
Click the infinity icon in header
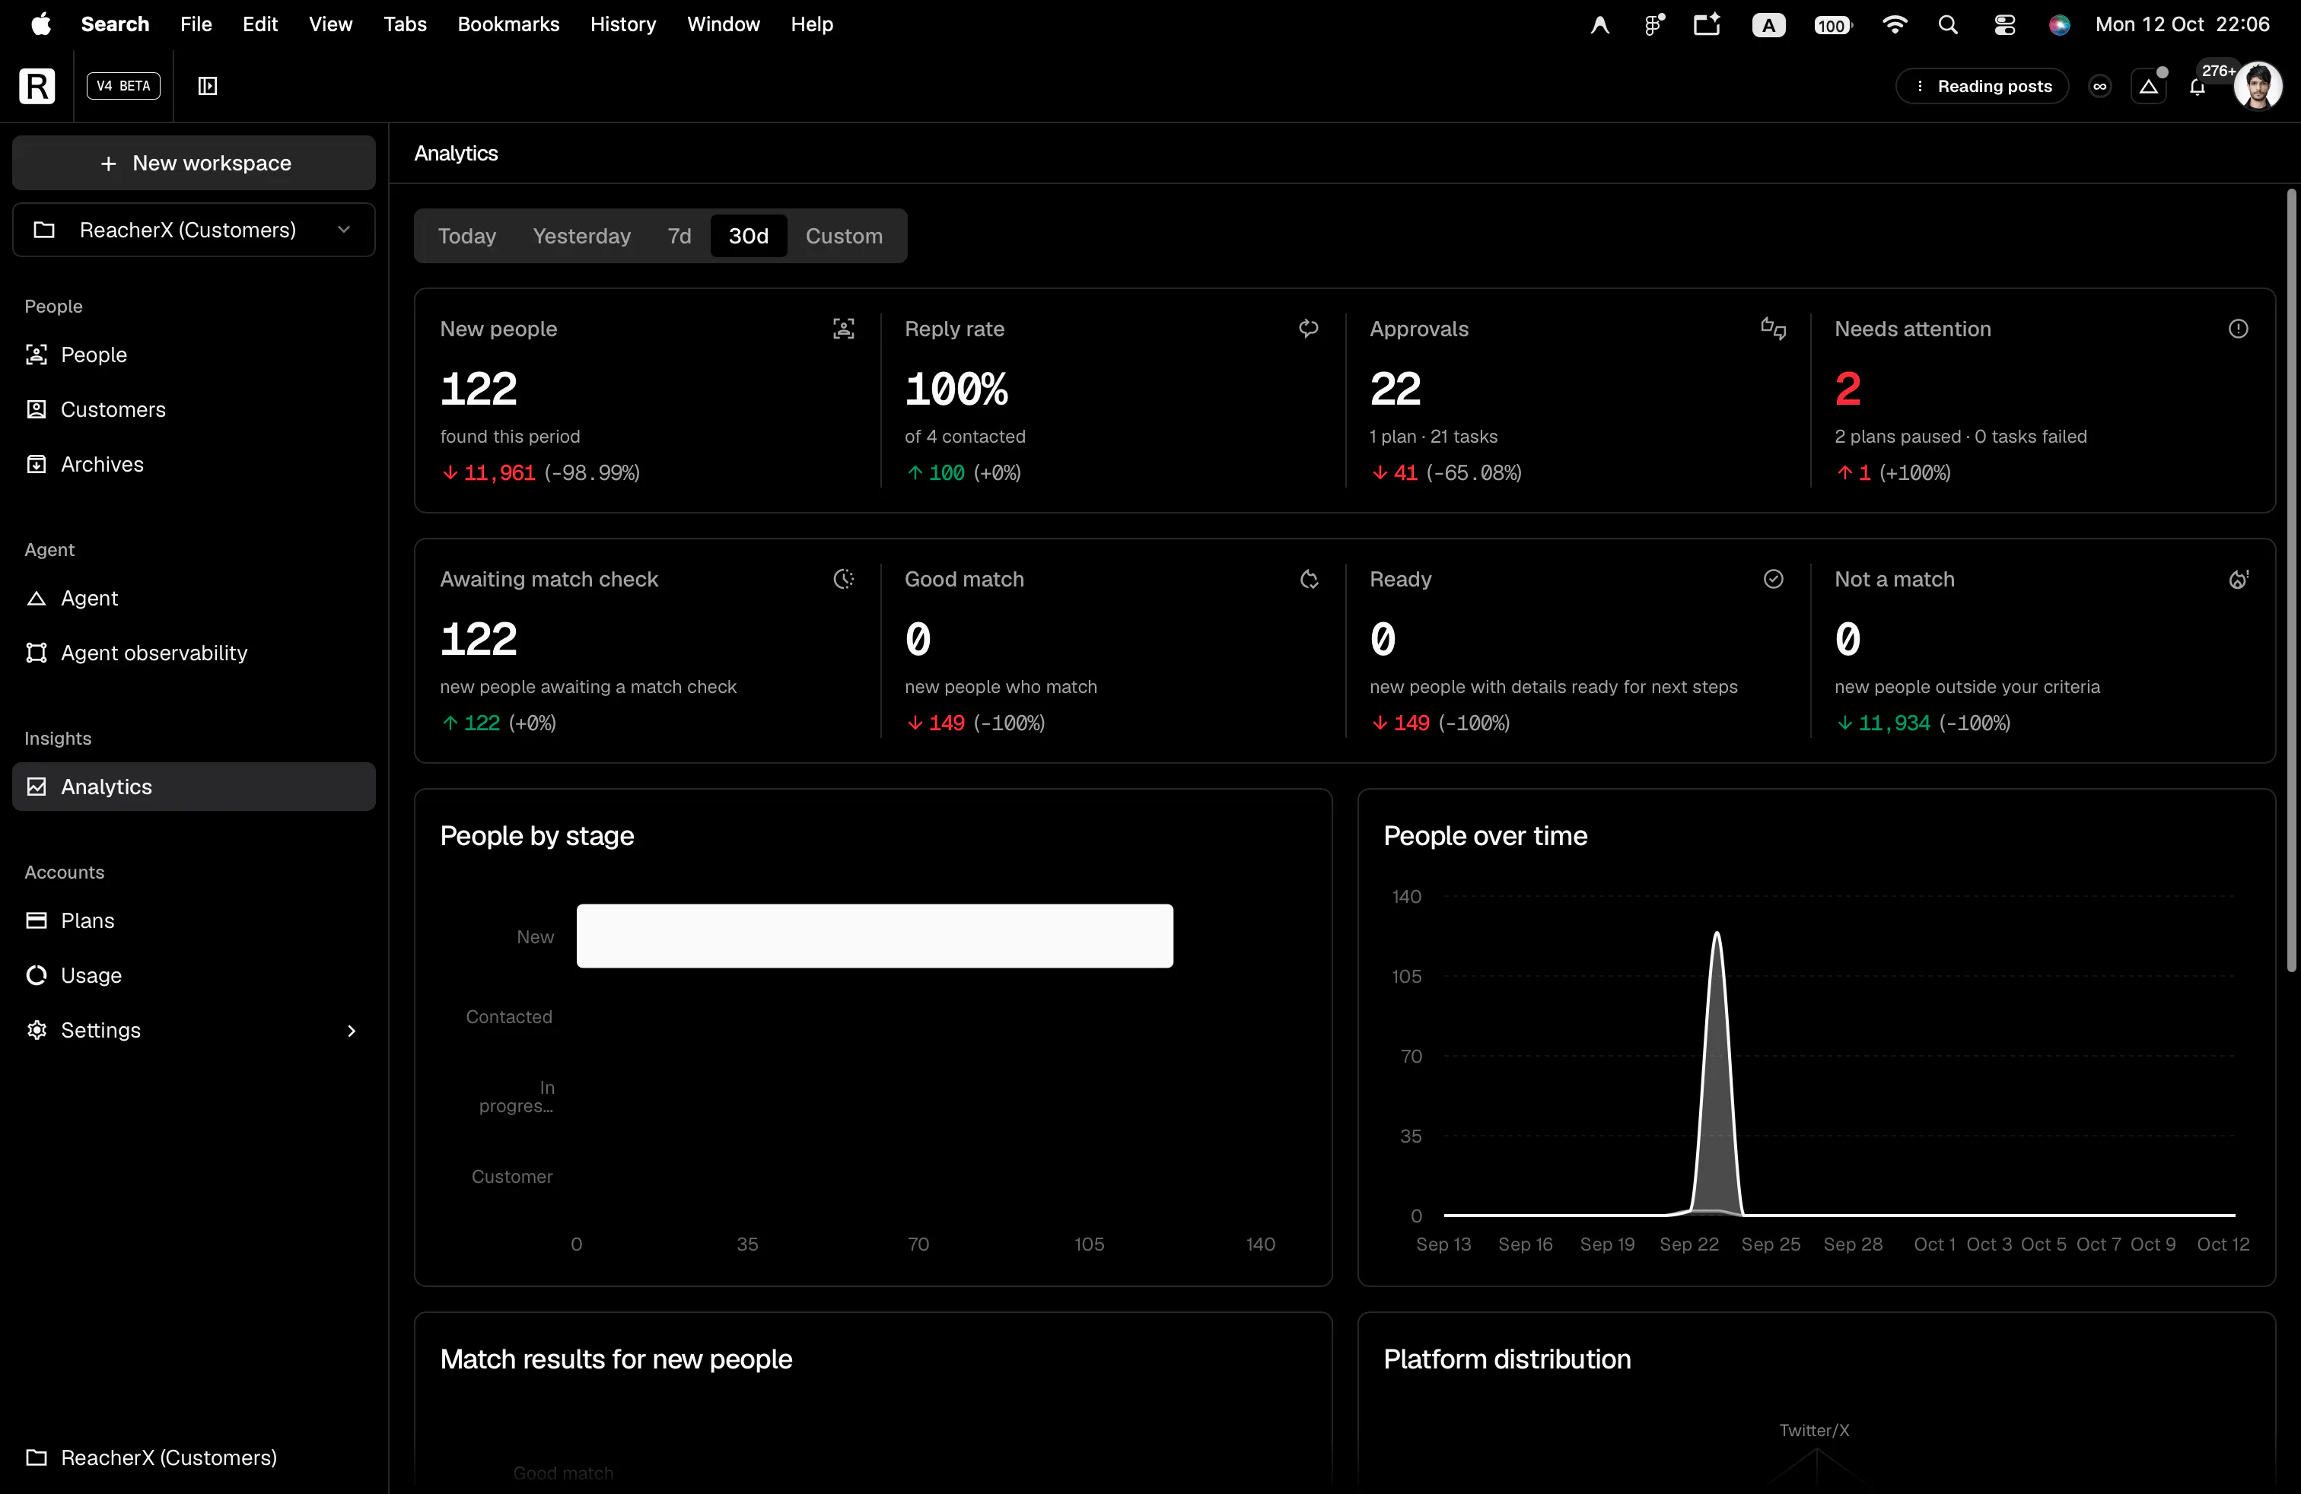coord(2099,87)
